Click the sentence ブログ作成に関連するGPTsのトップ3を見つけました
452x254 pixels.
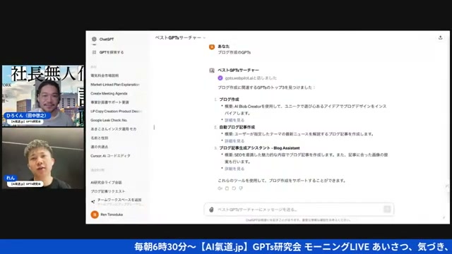point(266,87)
